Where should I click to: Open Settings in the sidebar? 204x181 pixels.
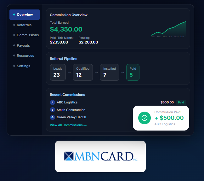click(23, 66)
